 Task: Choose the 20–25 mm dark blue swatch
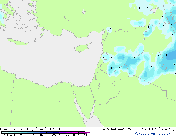click(x=49, y=132)
